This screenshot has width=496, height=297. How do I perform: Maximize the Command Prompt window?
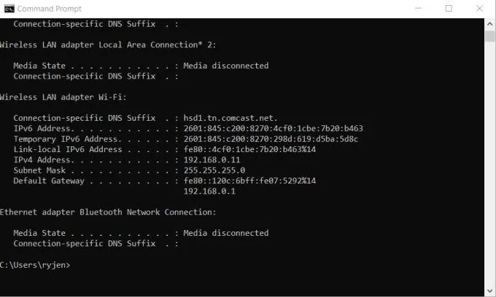(x=449, y=9)
